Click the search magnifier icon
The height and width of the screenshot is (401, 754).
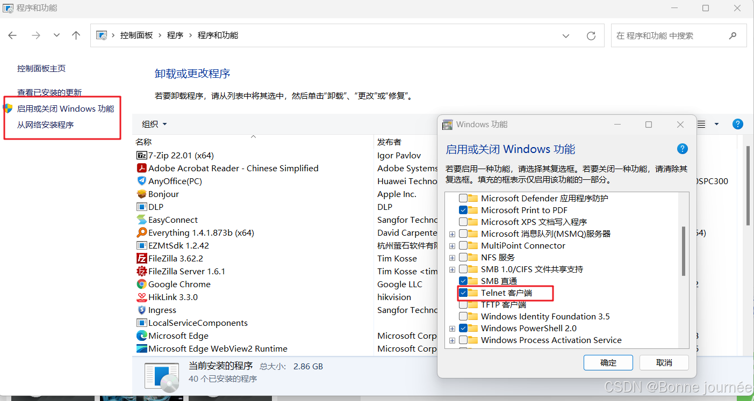pyautogui.click(x=733, y=35)
